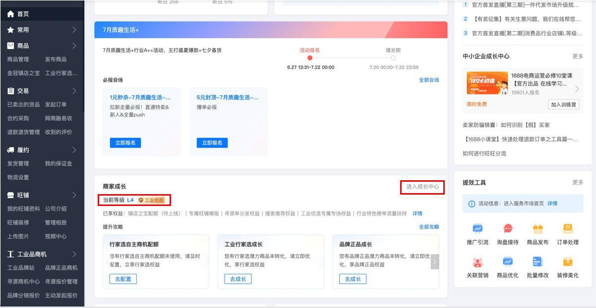Expand the 旺铺 sidebar section
Viewport: 596px width, 308px height.
pos(74,195)
